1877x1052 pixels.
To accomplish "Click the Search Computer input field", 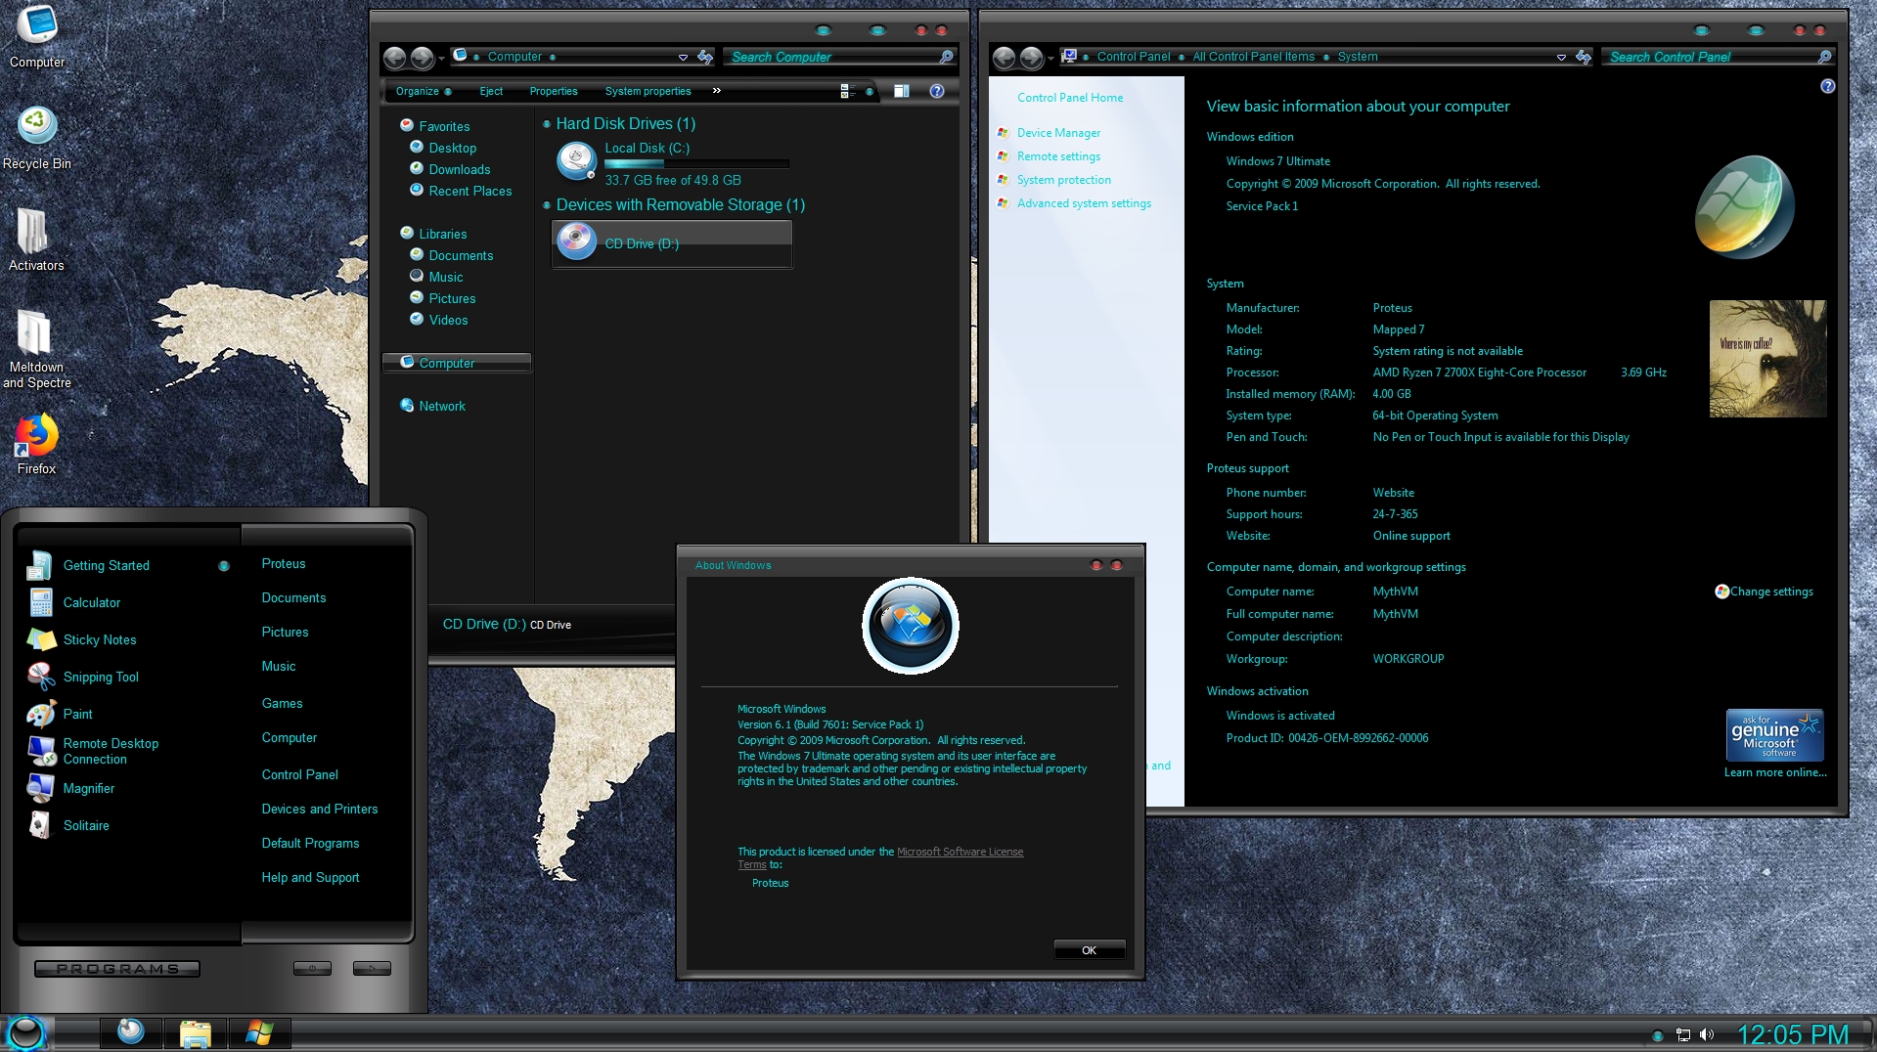I will pos(831,57).
